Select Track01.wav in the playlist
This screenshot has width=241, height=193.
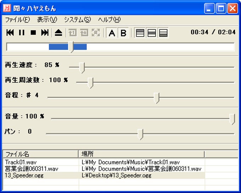point(21,162)
